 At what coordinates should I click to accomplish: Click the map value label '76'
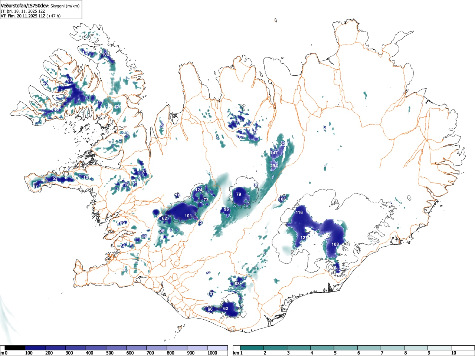click(x=177, y=196)
